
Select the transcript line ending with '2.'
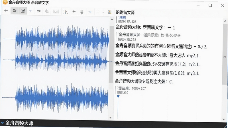tap(161, 46)
